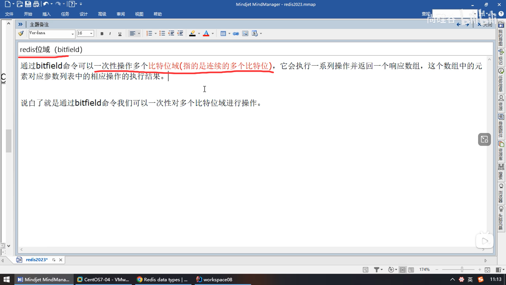The height and width of the screenshot is (285, 506).
Task: Click the save icon in quick access toolbar
Action: click(x=28, y=4)
